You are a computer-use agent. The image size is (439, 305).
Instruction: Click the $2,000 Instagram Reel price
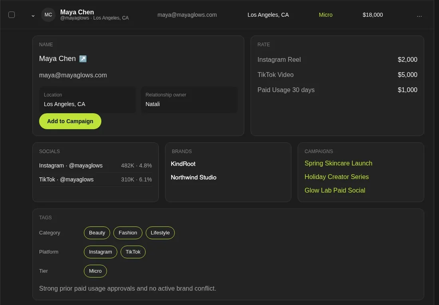tap(407, 59)
